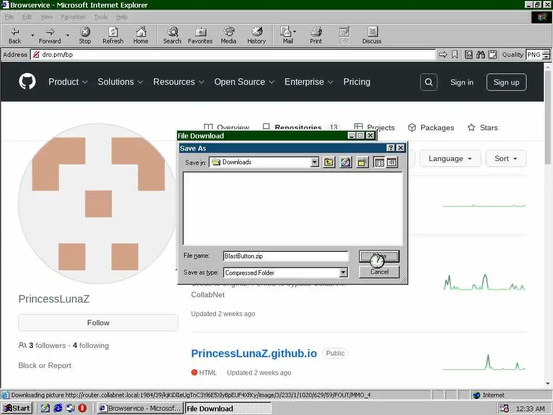Click the Forward toolbar button
Viewport: 553px width, 415px height.
[x=50, y=35]
